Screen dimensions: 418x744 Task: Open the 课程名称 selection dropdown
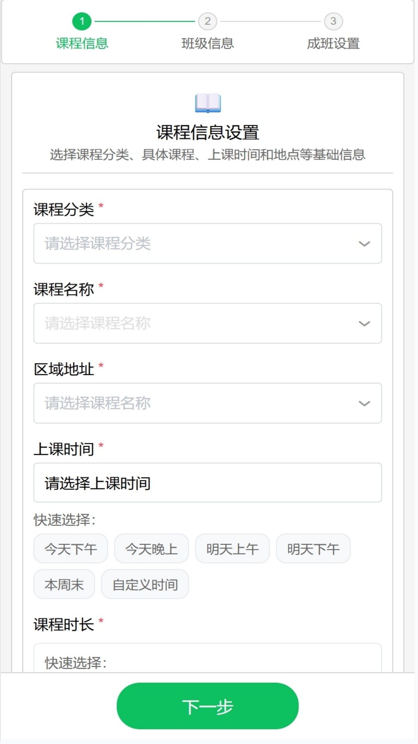(x=208, y=323)
